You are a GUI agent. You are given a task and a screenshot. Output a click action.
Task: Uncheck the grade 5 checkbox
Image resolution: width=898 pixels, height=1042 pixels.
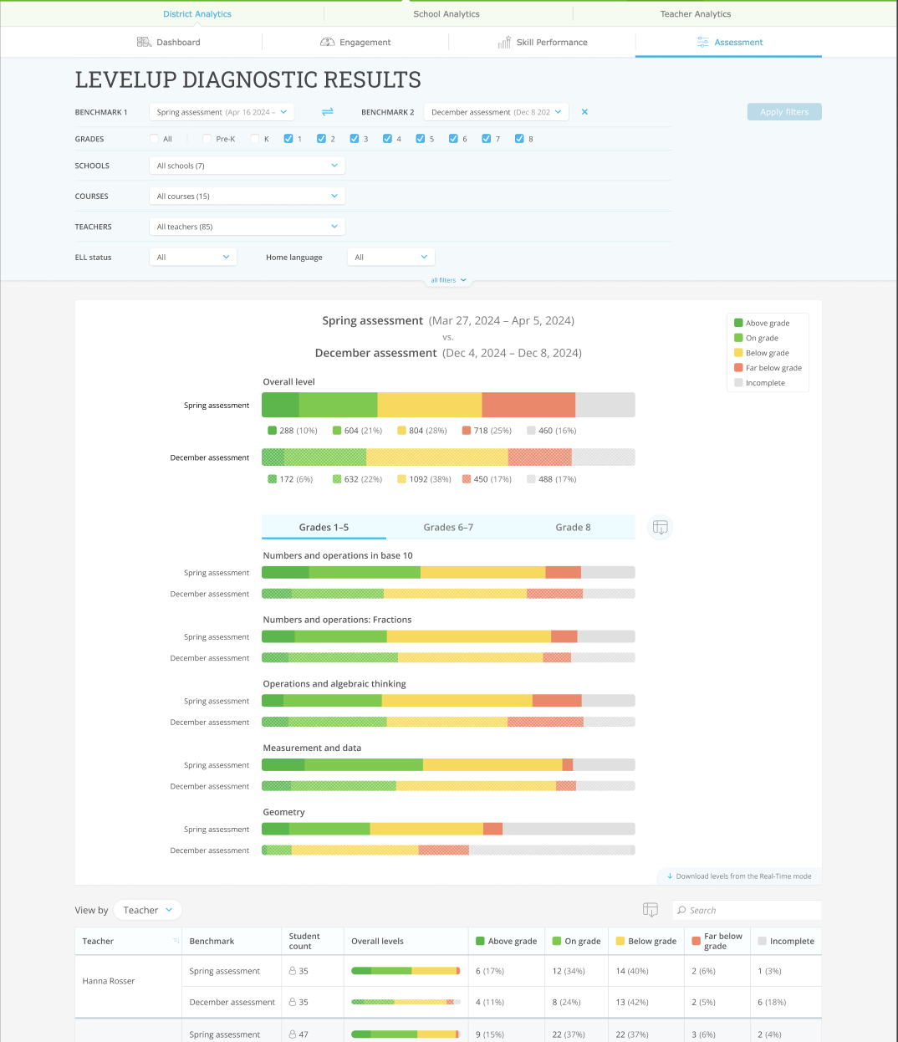click(420, 139)
